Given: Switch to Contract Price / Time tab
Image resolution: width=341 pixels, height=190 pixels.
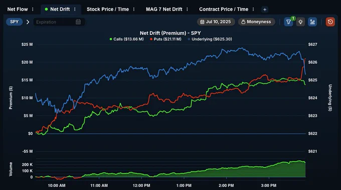Looking at the screenshot, I should tap(224, 10).
